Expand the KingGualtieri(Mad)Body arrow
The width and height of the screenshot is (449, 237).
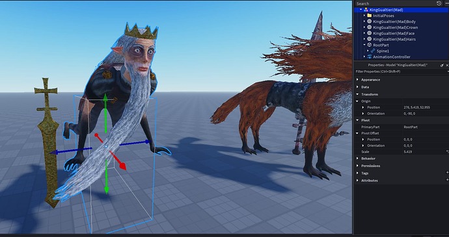click(364, 21)
